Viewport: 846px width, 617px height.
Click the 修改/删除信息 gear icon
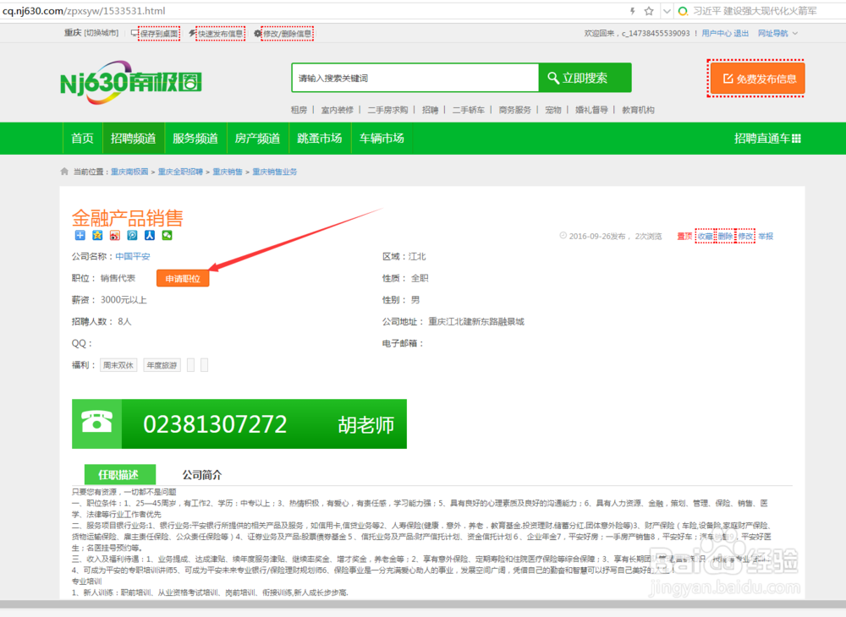point(257,31)
